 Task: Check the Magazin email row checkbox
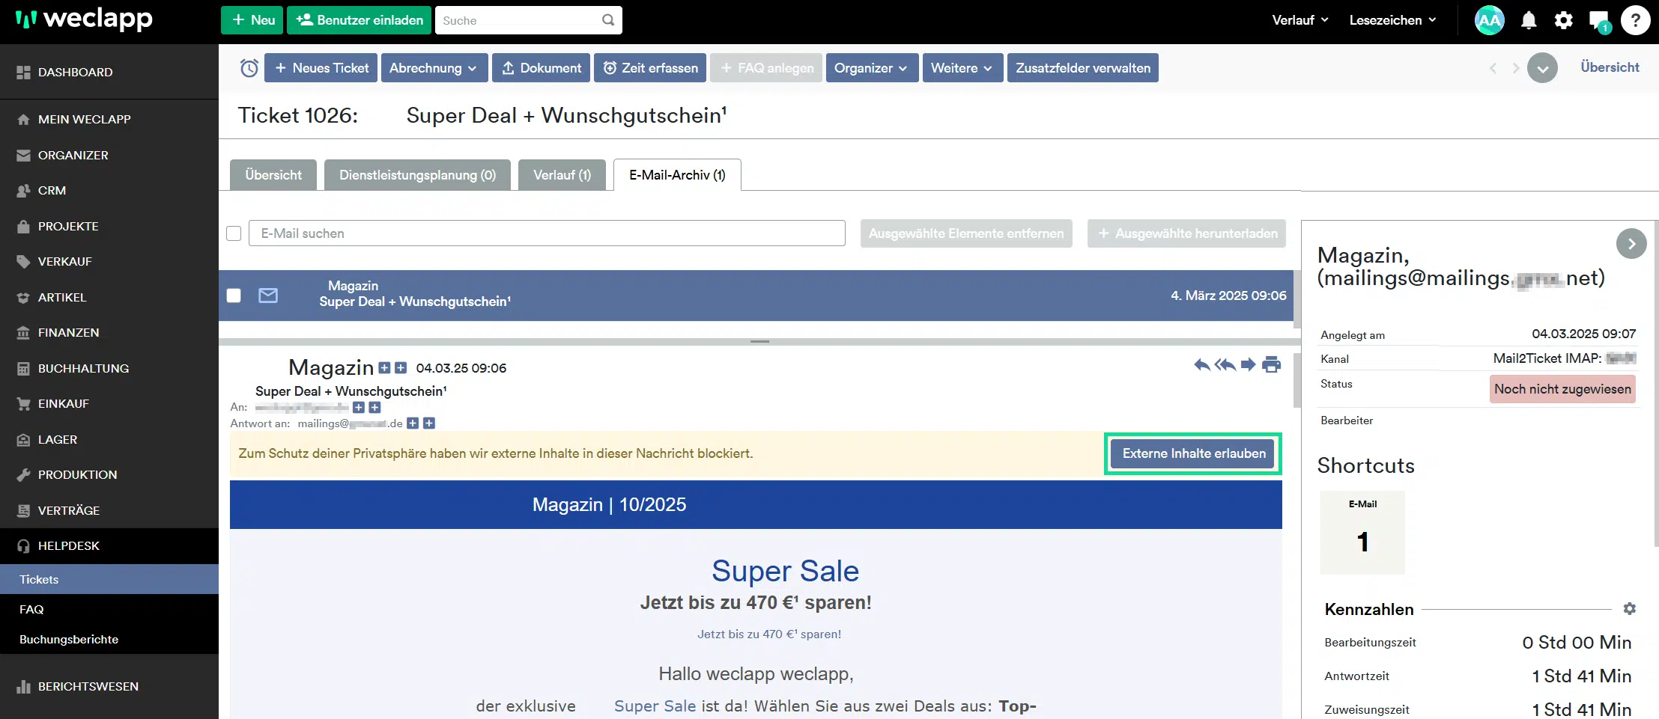click(234, 296)
